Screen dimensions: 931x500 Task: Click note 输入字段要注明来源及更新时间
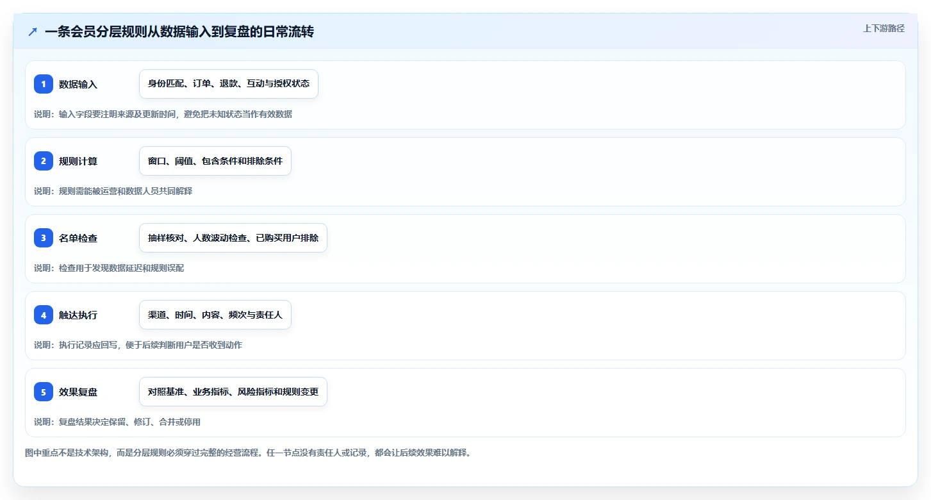[x=118, y=114]
